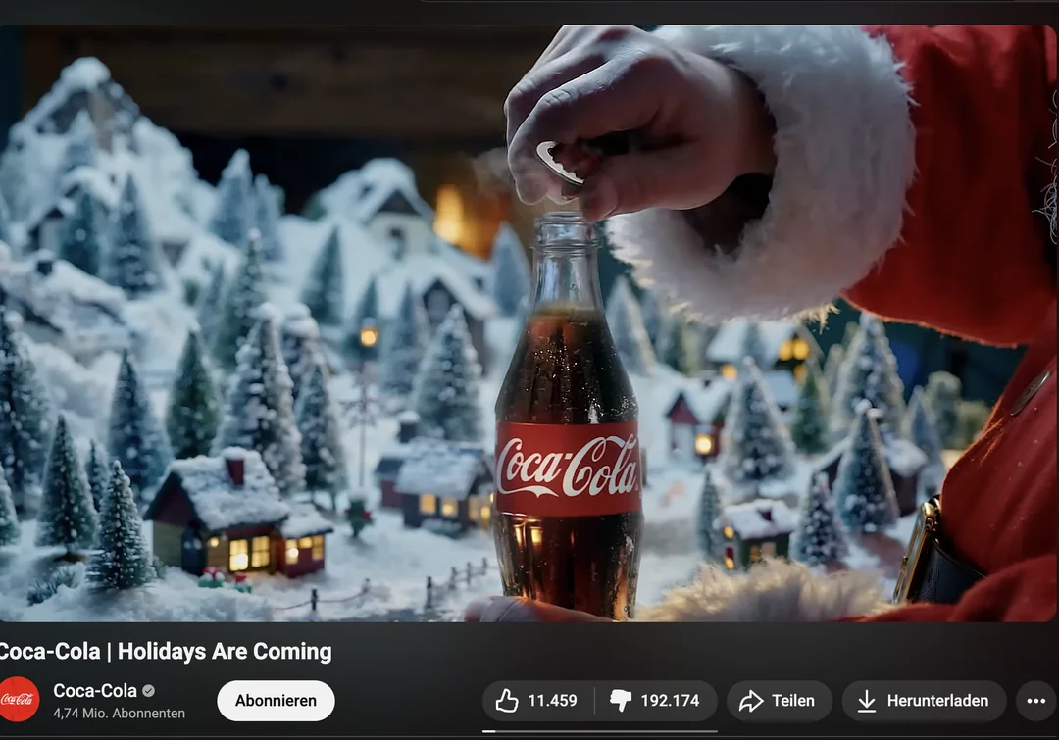1059x740 pixels.
Task: Open the Teilen share dialog
Action: tap(779, 701)
